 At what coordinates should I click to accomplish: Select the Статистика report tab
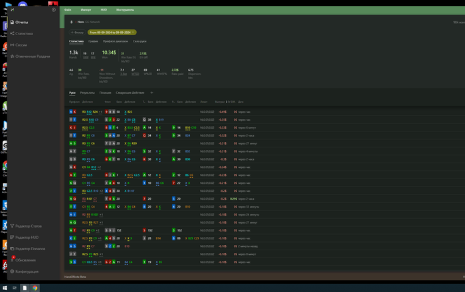tap(76, 41)
